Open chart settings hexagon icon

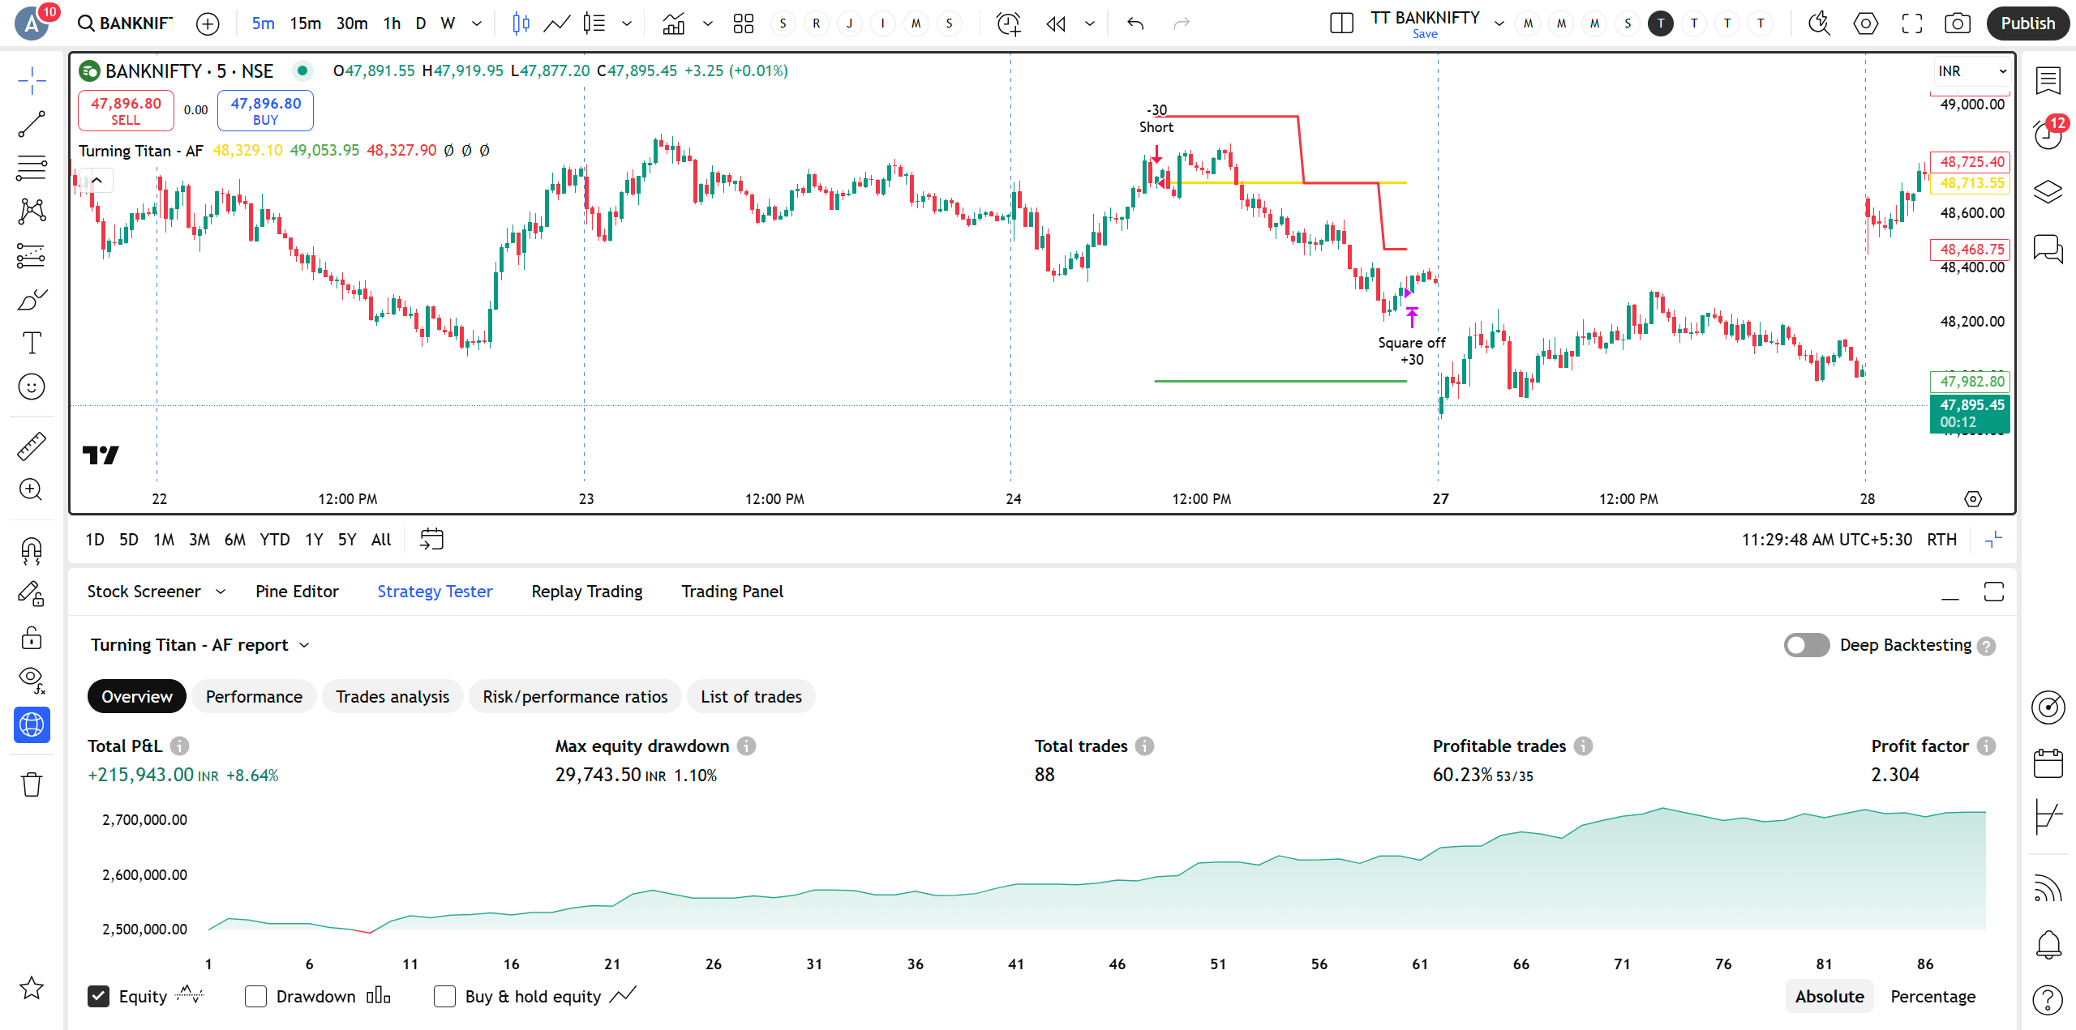[1865, 24]
